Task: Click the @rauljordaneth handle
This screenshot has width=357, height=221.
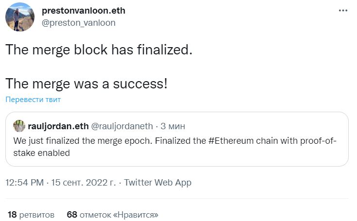Action: coord(122,126)
